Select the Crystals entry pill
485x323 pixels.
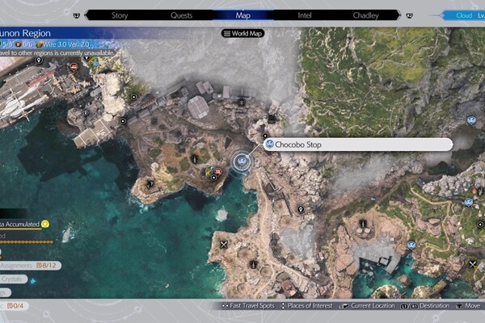click(12, 279)
